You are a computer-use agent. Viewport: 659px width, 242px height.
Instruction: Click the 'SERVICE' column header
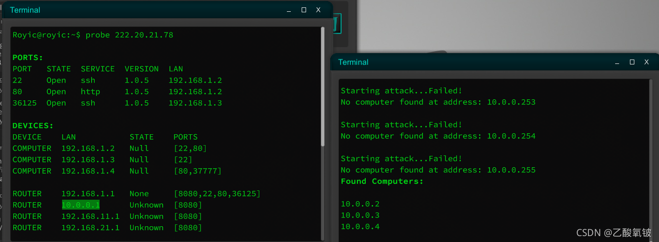pos(98,69)
